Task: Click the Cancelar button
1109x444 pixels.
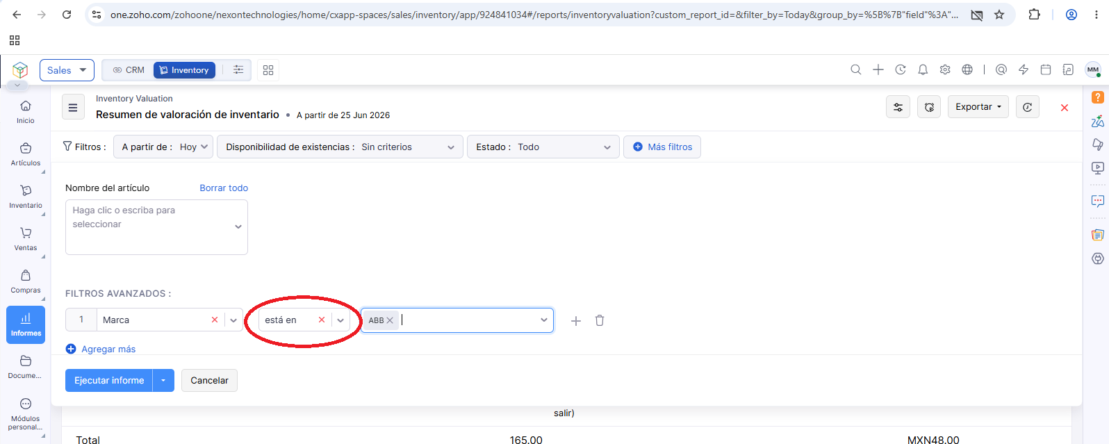Action: tap(209, 380)
